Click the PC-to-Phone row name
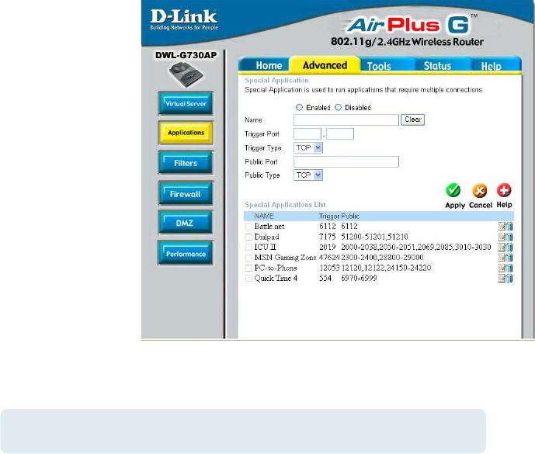Image resolution: width=535 pixels, height=454 pixels. click(x=276, y=268)
